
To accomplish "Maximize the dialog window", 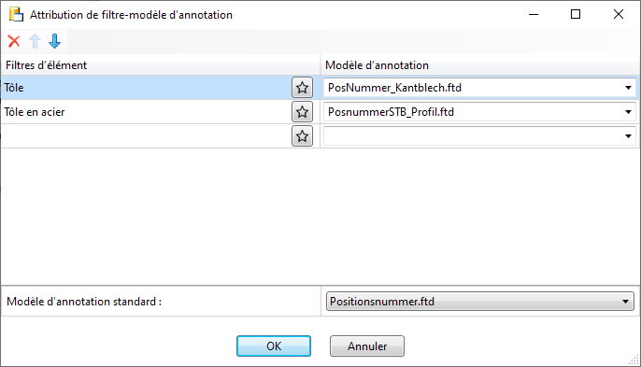I will coord(576,14).
